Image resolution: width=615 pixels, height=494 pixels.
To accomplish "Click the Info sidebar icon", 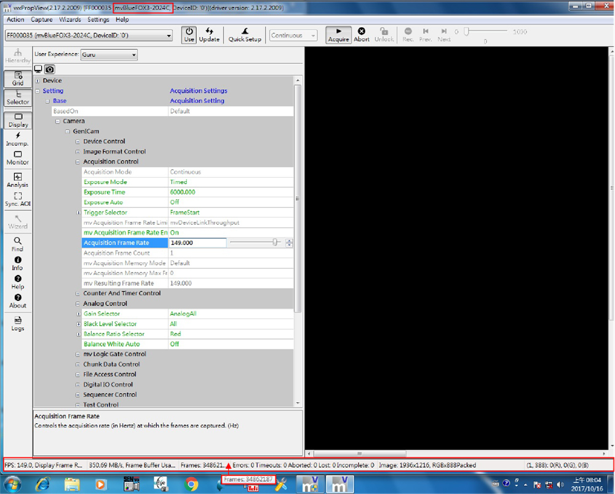I will [x=17, y=263].
